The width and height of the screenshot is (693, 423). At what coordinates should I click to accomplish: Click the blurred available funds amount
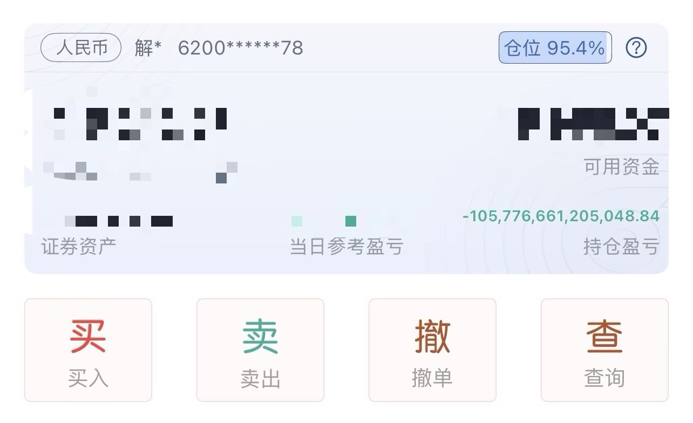coord(594,124)
